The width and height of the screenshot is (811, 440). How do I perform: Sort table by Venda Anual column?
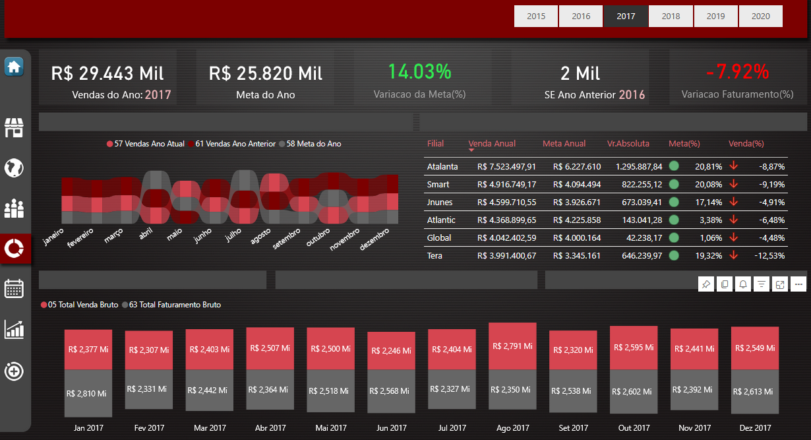[x=492, y=144]
